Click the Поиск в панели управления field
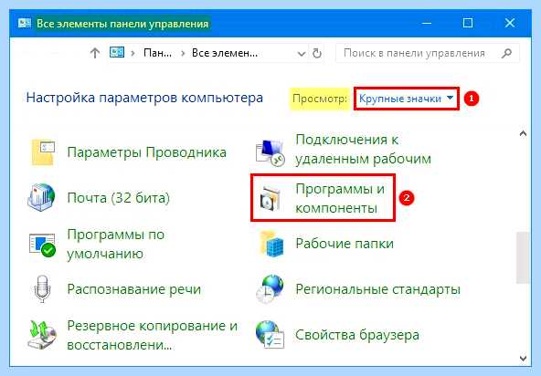This screenshot has width=541, height=376. tap(428, 53)
